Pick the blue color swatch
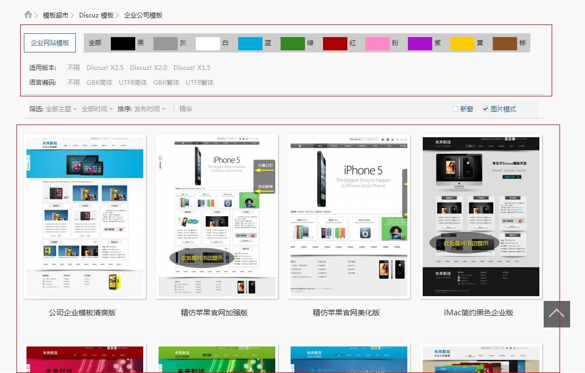Viewport: 585px width, 373px height. click(250, 43)
